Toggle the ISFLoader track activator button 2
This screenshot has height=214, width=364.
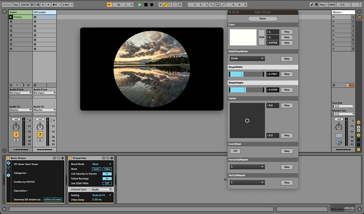point(39,135)
